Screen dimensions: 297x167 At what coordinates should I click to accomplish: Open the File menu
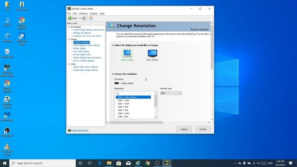[69, 13]
